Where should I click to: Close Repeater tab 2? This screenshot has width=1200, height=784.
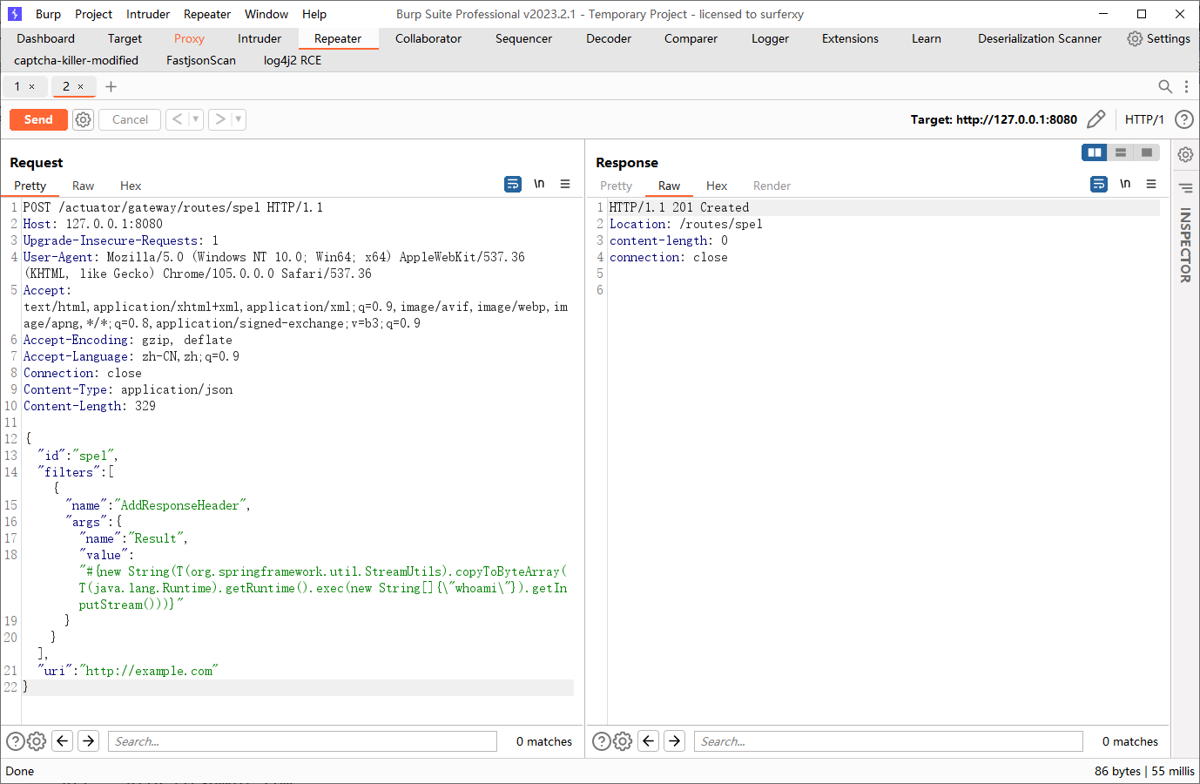pyautogui.click(x=81, y=86)
